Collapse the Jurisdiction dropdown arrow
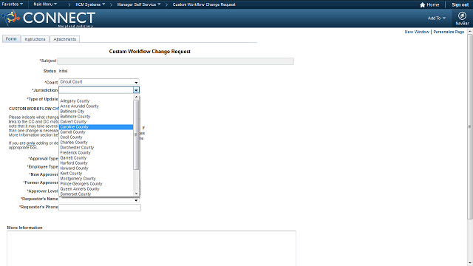Screen dimensions: 473x266 [136, 90]
